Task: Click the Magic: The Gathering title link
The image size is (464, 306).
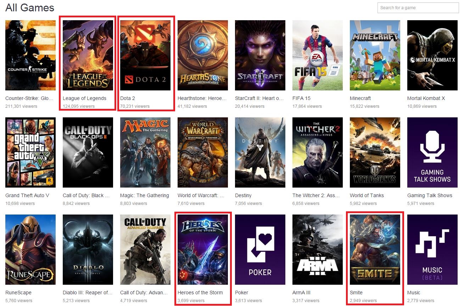Action: (x=145, y=195)
